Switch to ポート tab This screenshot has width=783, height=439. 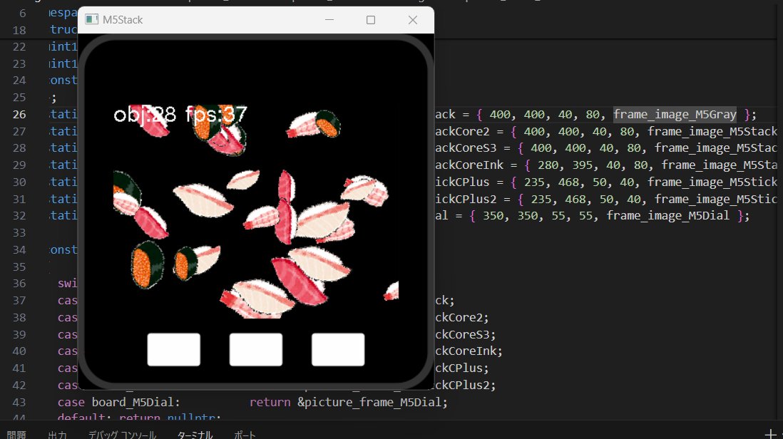245,435
